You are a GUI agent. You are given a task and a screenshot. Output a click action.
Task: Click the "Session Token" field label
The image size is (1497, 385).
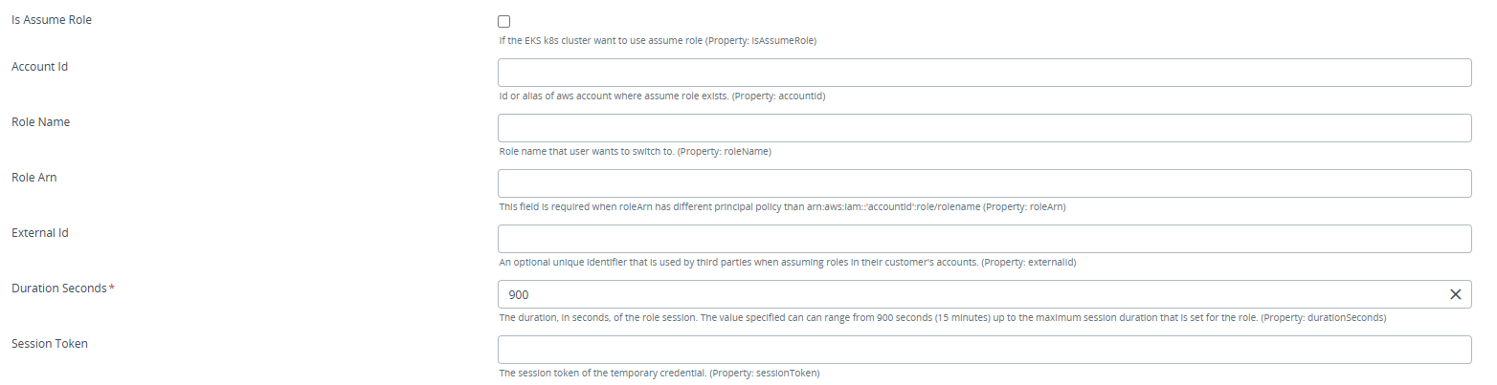[x=50, y=344]
